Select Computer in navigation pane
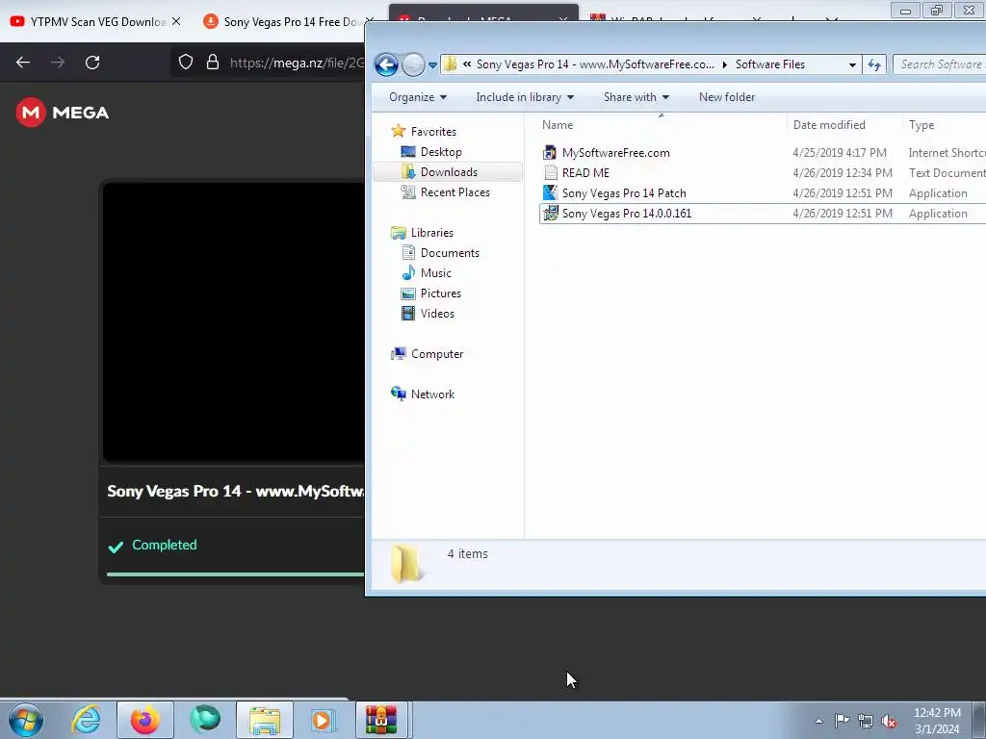 (436, 354)
